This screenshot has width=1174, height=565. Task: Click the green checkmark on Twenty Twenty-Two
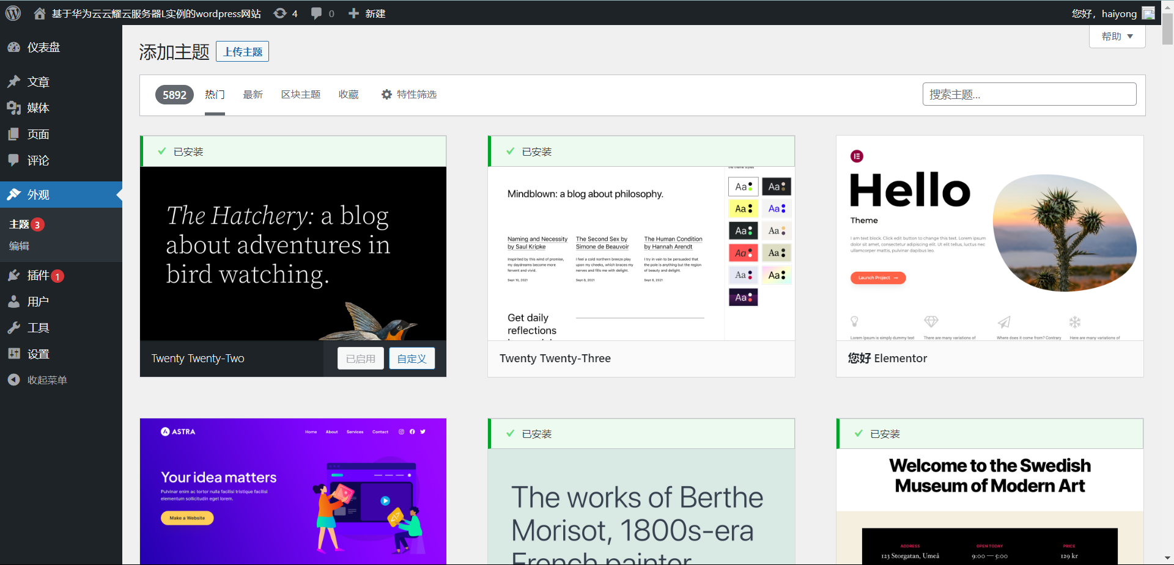pyautogui.click(x=162, y=151)
